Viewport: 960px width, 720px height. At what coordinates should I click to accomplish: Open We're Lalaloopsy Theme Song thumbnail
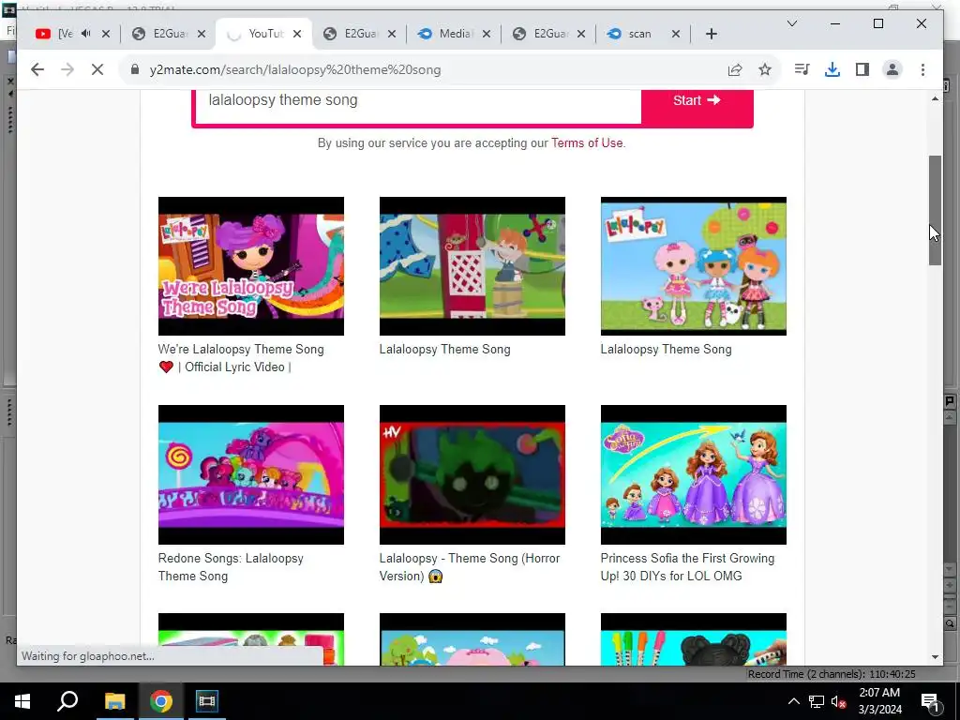click(251, 266)
